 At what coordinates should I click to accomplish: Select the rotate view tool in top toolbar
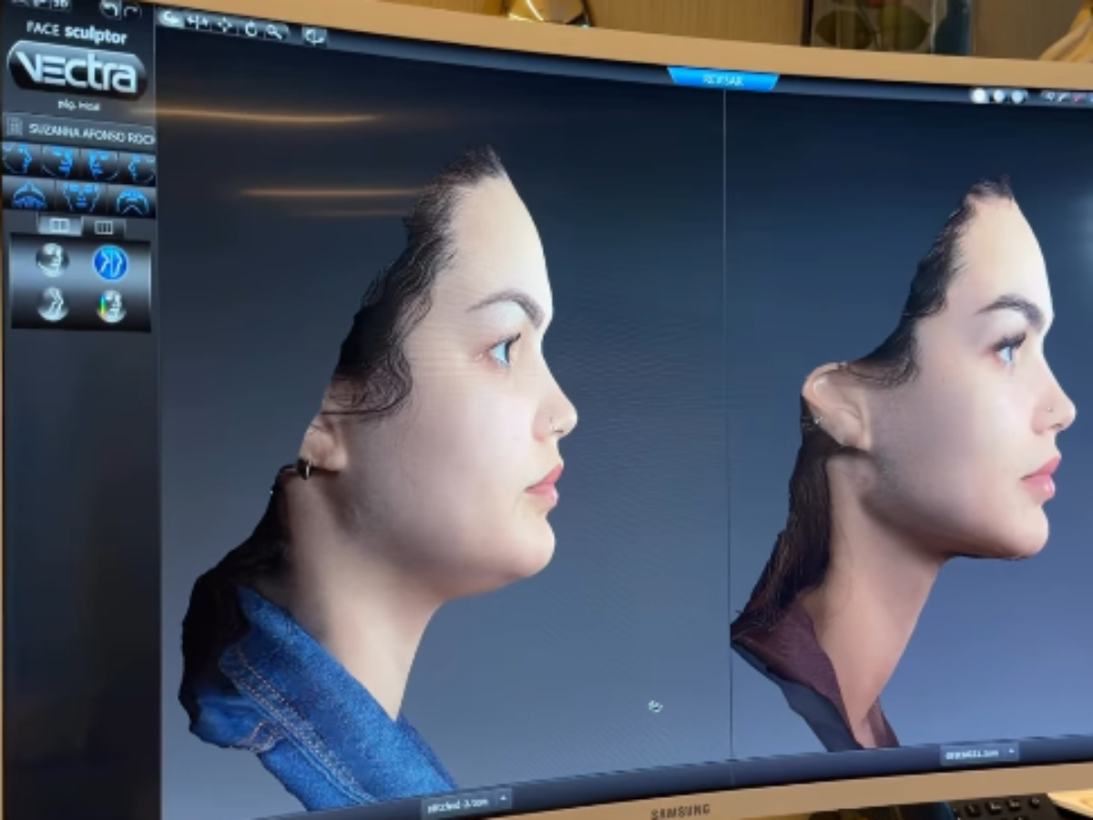(250, 28)
